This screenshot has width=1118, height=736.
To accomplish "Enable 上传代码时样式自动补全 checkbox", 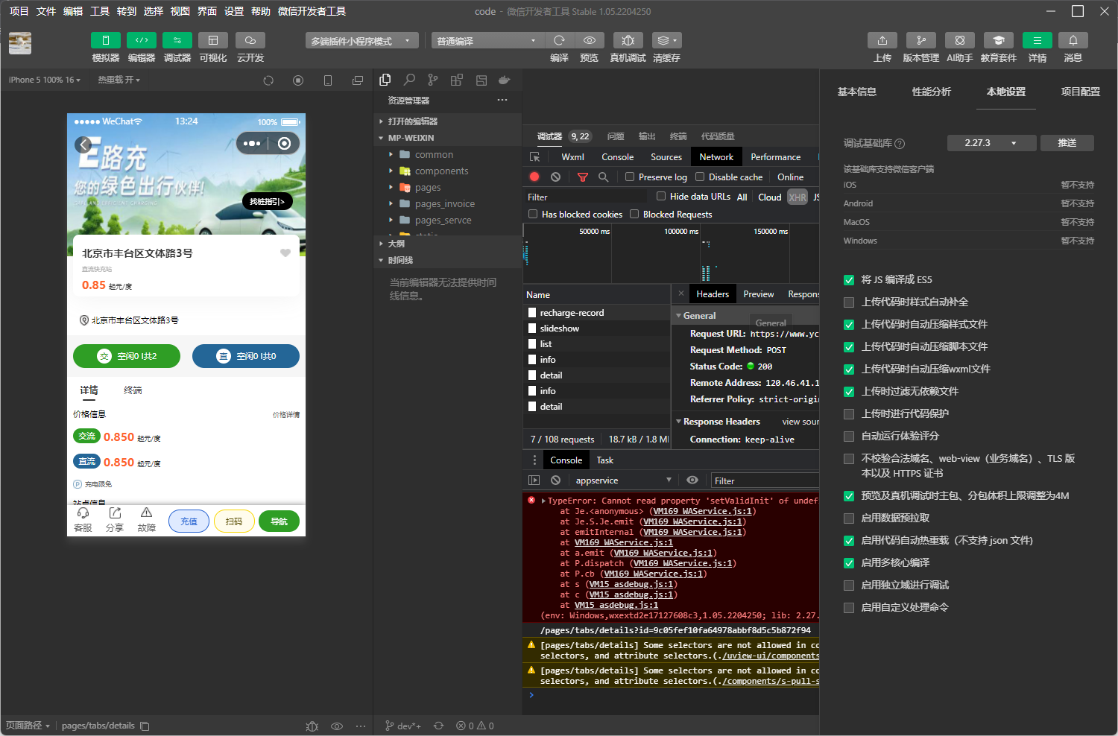I will coord(849,302).
